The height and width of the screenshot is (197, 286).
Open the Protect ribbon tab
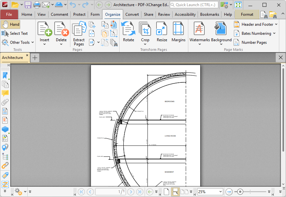[79, 14]
